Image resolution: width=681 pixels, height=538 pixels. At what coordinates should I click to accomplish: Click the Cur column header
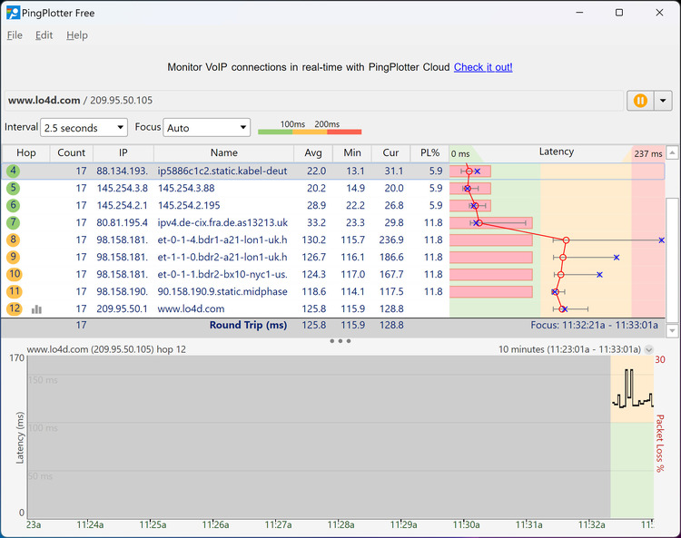click(390, 152)
